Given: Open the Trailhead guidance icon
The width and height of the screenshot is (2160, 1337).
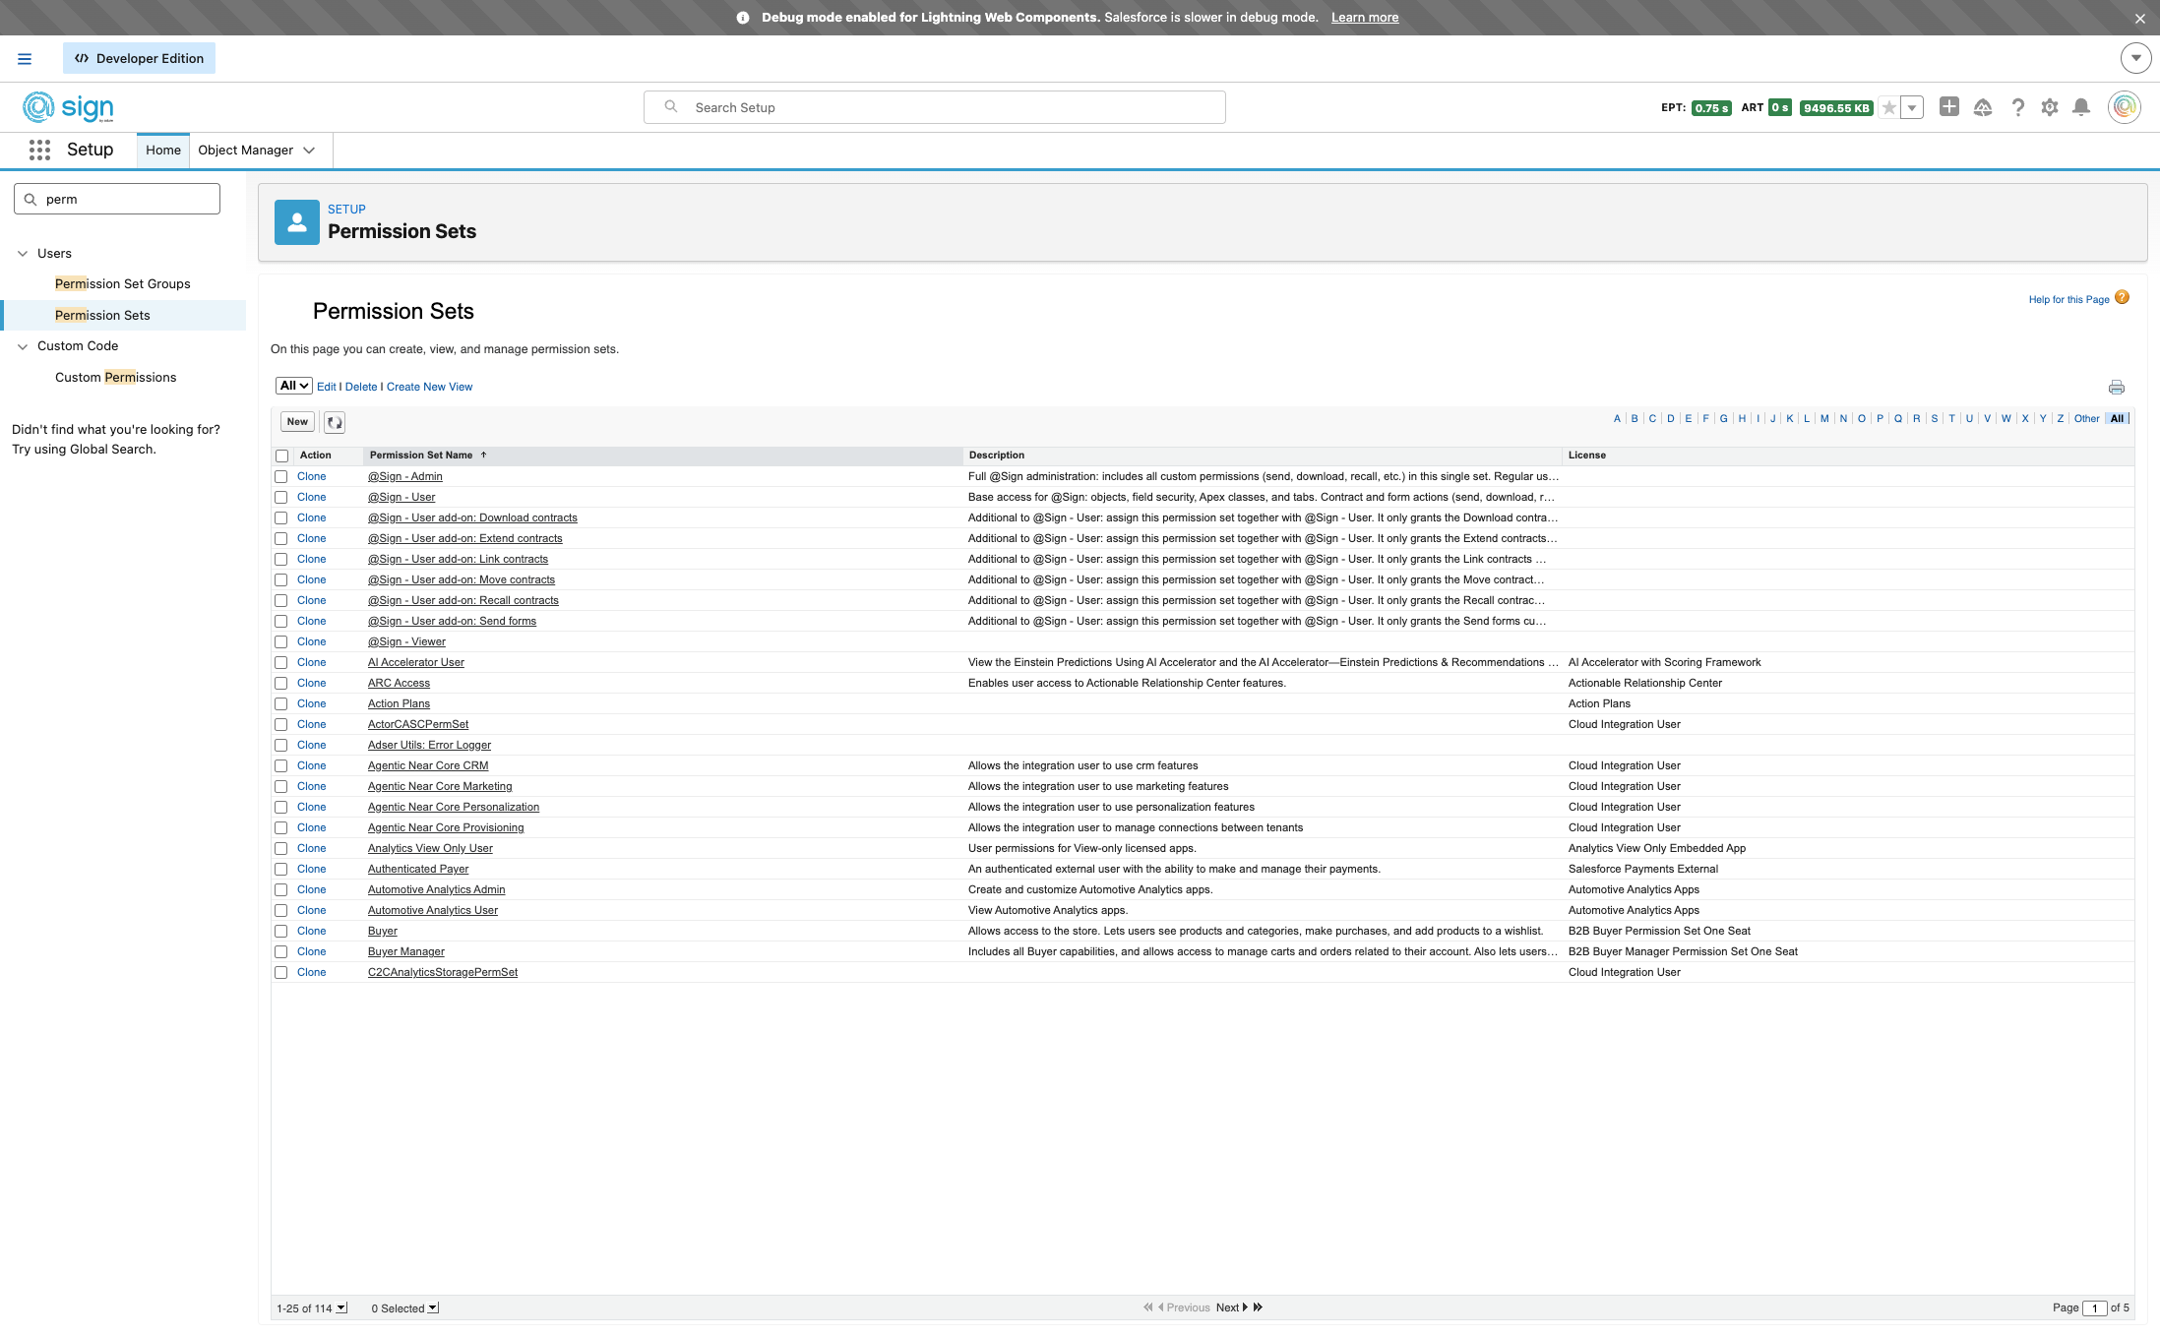Looking at the screenshot, I should [1982, 107].
